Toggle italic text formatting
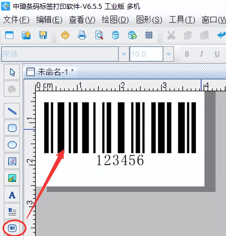This screenshot has height=236, width=226. (202, 54)
